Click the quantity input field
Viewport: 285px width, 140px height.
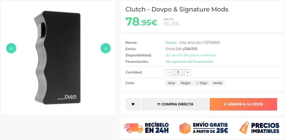coord(178,72)
